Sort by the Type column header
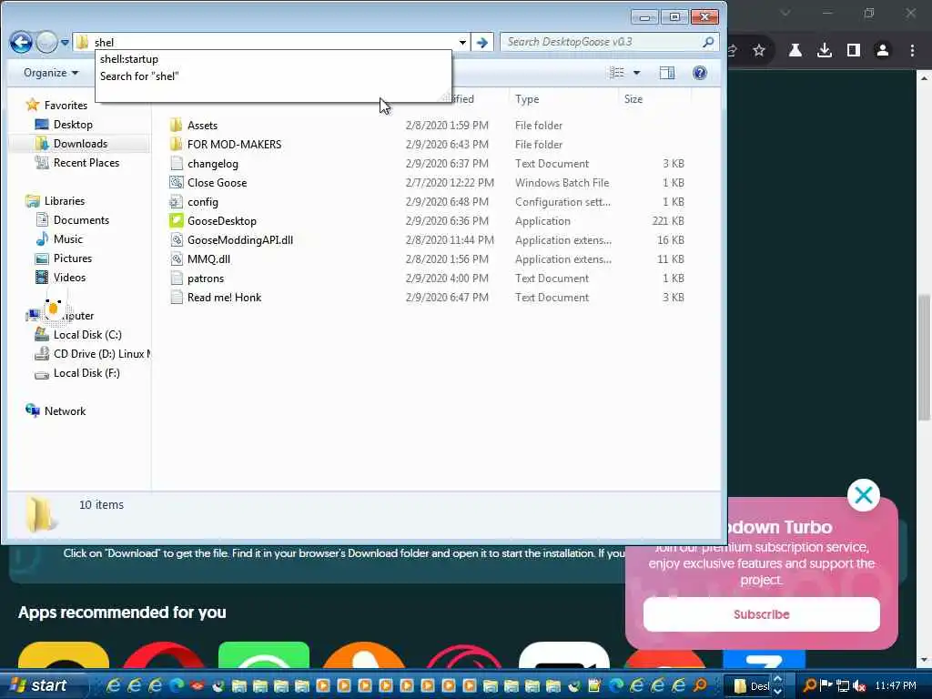The height and width of the screenshot is (699, 932). [527, 99]
